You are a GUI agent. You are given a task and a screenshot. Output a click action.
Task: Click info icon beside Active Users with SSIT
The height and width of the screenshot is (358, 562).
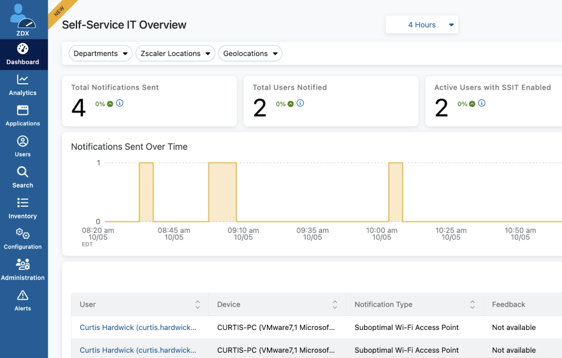pos(482,103)
